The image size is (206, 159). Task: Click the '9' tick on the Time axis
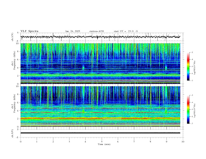(x=166, y=142)
